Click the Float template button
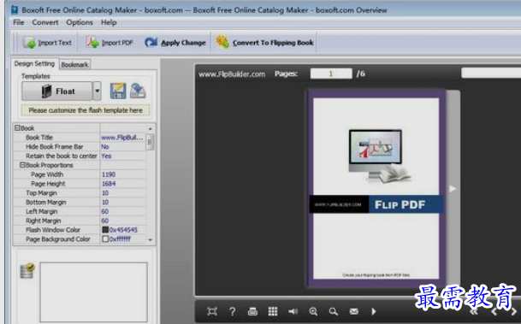Screen dimensions: 521x324 coord(56,91)
